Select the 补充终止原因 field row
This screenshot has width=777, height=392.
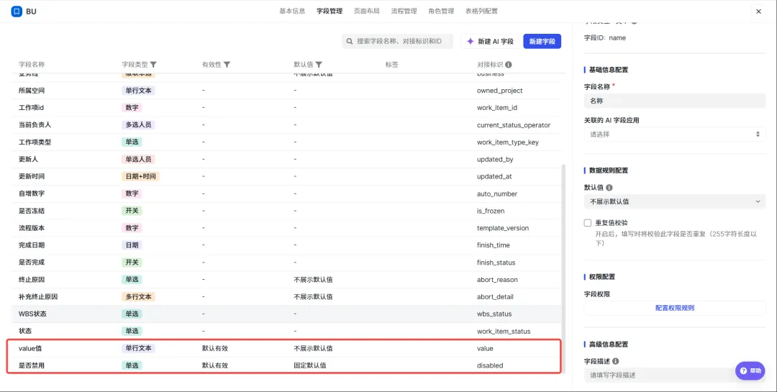tap(288, 297)
